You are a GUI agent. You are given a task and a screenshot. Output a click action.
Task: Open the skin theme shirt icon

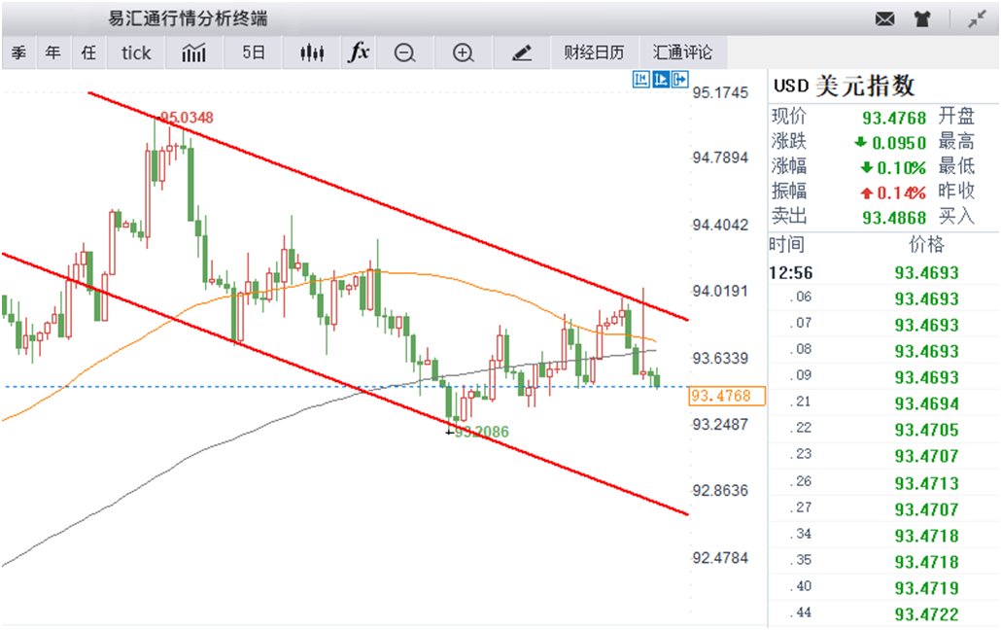tap(921, 18)
